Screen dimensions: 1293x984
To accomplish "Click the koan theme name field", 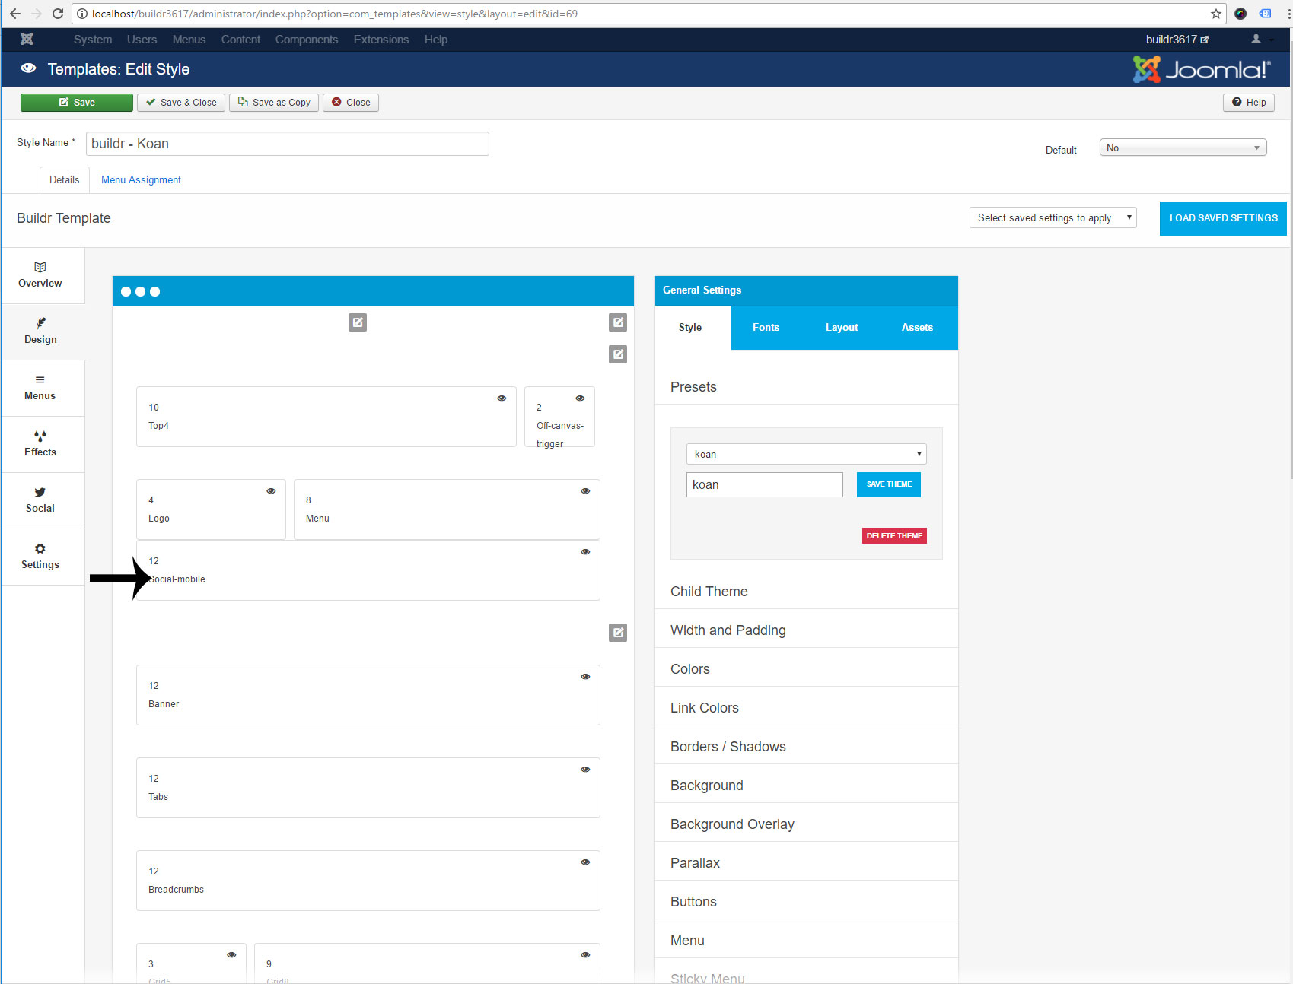I will point(765,484).
